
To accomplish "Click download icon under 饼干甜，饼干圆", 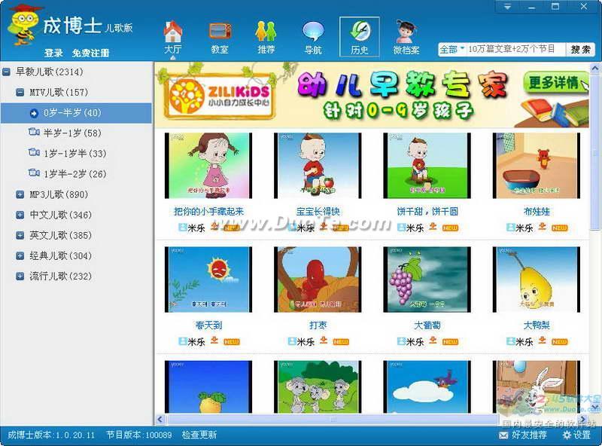I will (x=433, y=226).
